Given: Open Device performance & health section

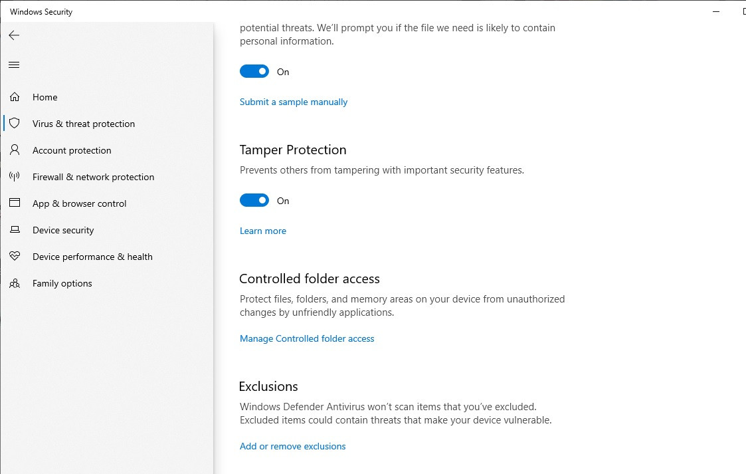Looking at the screenshot, I should pos(92,257).
